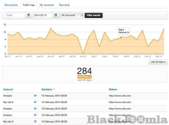The width and height of the screenshot is (169, 125).
Task: Click the Feb 7 data point on chart
Action: (x=121, y=37)
